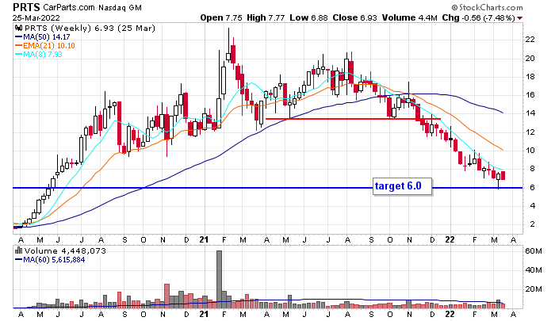Click the MA(50) 14.17 legend entry
This screenshot has width=555, height=321.
[x=43, y=36]
